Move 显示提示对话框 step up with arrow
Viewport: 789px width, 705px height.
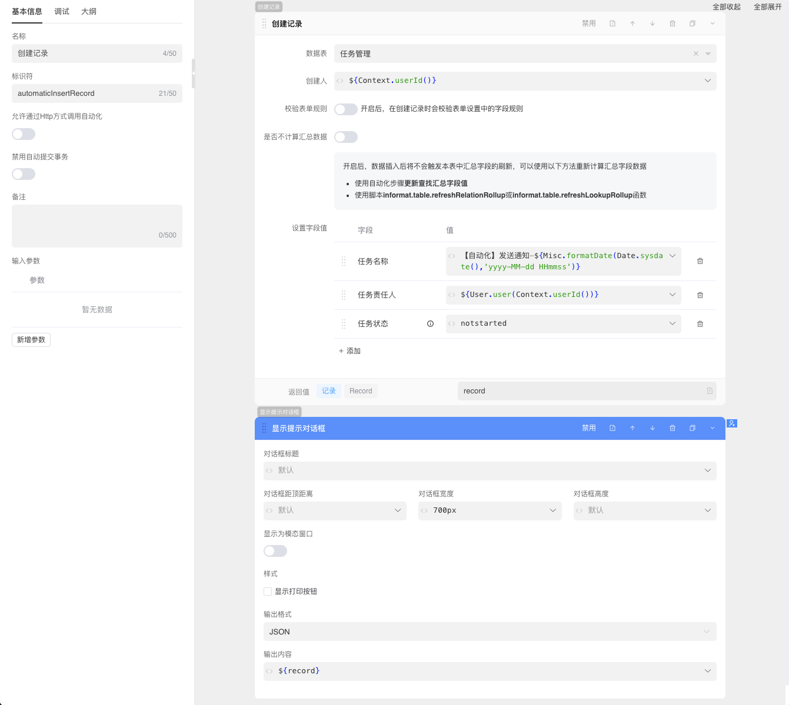click(632, 428)
